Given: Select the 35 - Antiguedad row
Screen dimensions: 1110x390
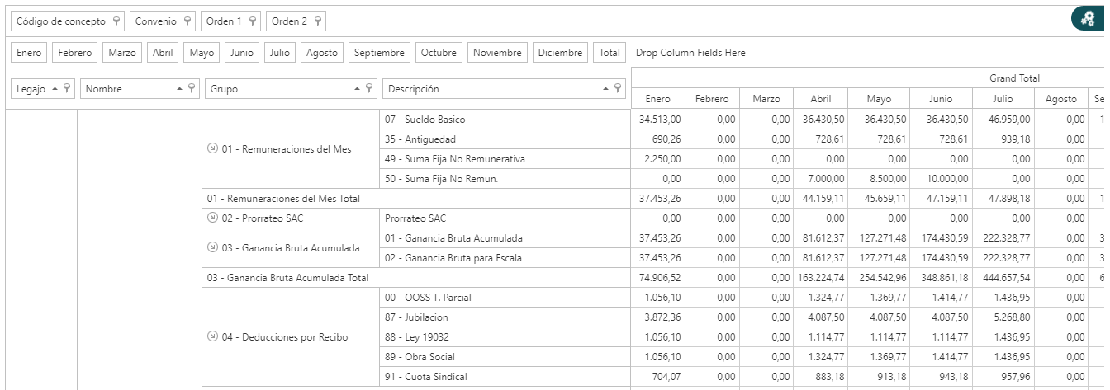Looking at the screenshot, I should [504, 139].
